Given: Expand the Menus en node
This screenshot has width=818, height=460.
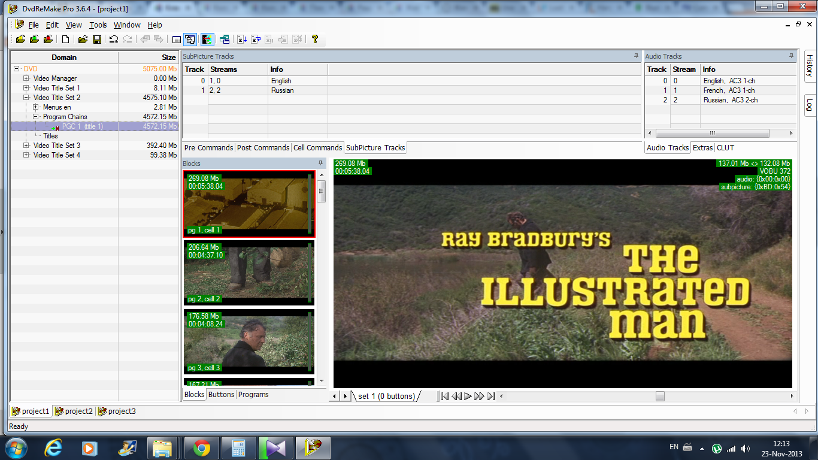Looking at the screenshot, I should tap(36, 107).
